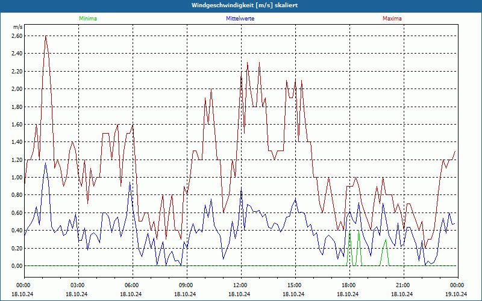This screenshot has width=482, height=301.
Task: Click the 2,00 y-axis value
Action: 17,89
